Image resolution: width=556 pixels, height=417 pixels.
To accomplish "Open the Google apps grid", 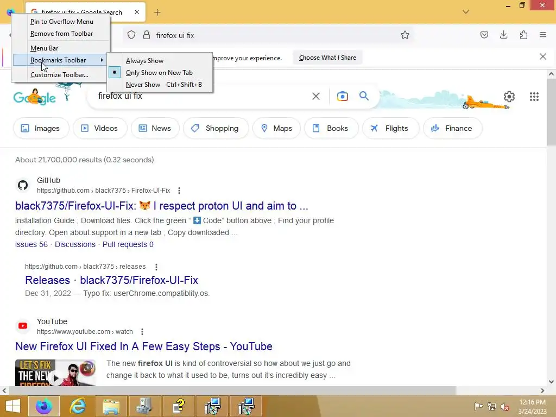I will click(534, 97).
